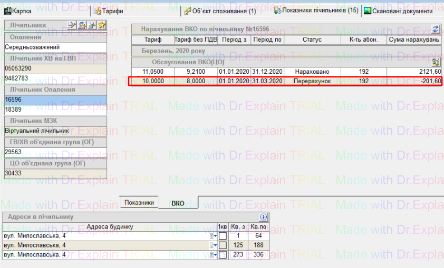Select the Перерахунок row status cell
The height and width of the screenshot is (268, 444).
(312, 81)
